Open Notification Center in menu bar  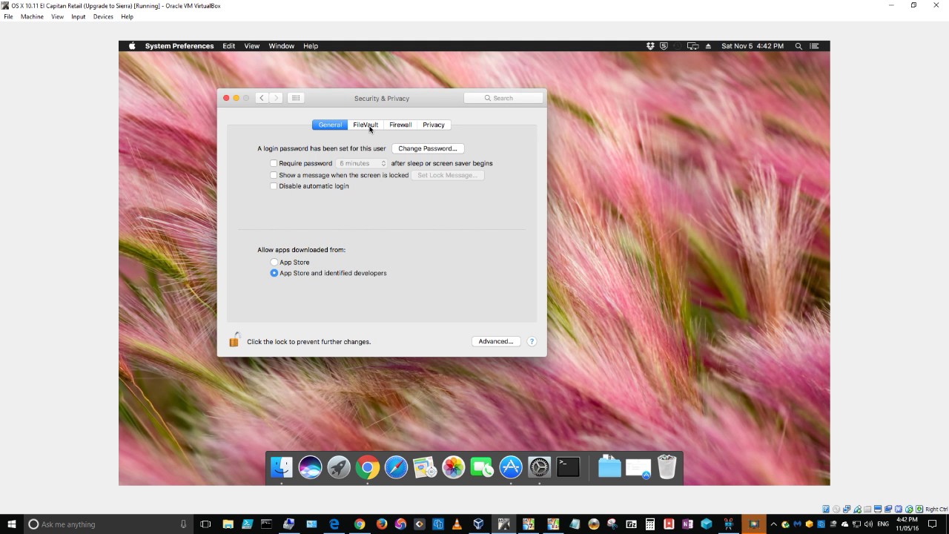815,46
